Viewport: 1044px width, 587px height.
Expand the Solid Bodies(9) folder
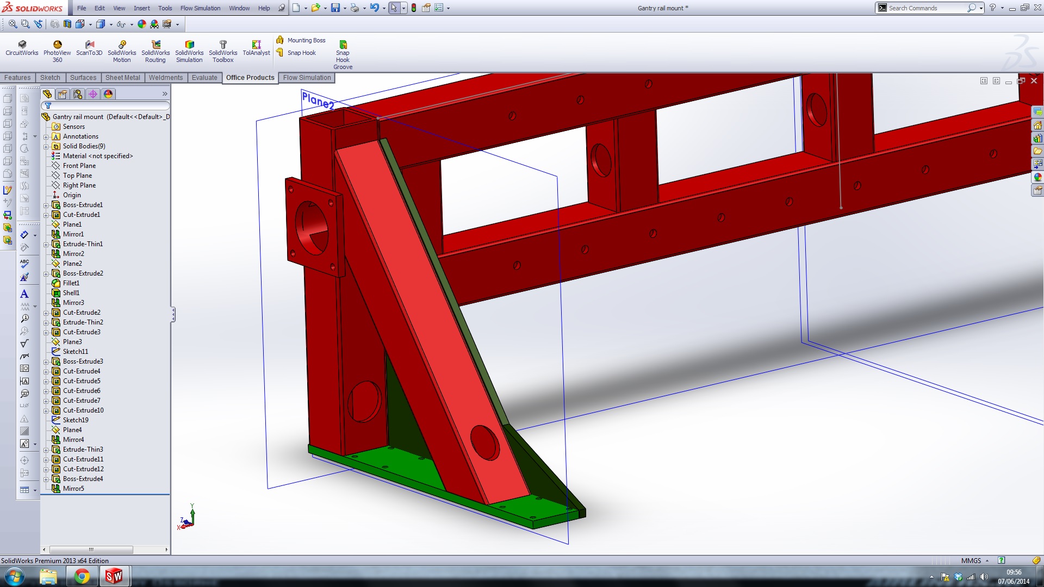46,147
